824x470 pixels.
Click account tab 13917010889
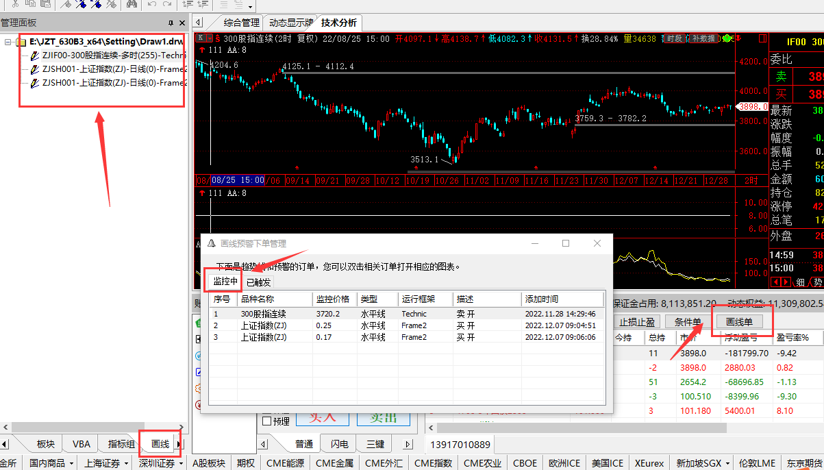(460, 445)
